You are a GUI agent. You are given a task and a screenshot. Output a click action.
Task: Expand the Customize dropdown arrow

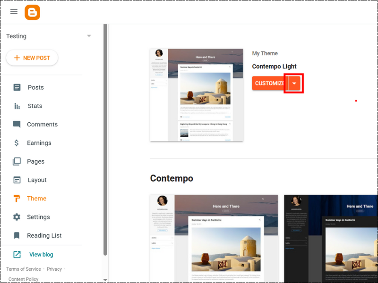click(x=294, y=83)
